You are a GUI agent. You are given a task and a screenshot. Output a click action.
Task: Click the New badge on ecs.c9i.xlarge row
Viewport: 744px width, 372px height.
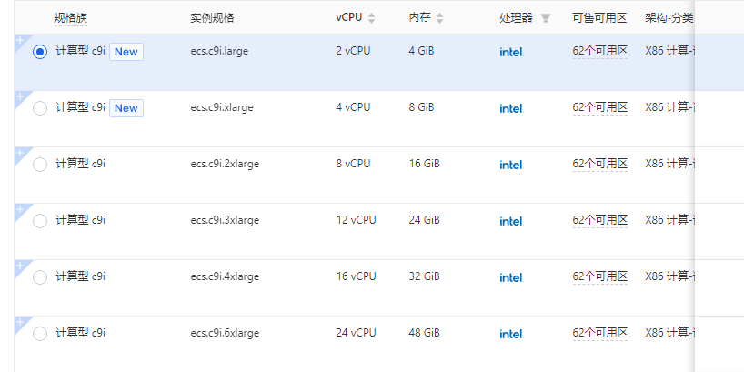coord(126,108)
